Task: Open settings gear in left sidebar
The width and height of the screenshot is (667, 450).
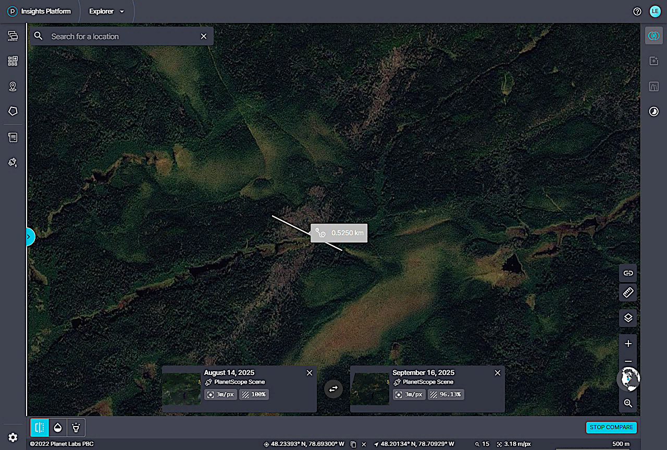Action: [x=13, y=437]
